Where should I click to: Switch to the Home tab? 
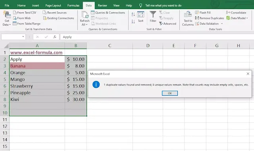coord(21,6)
